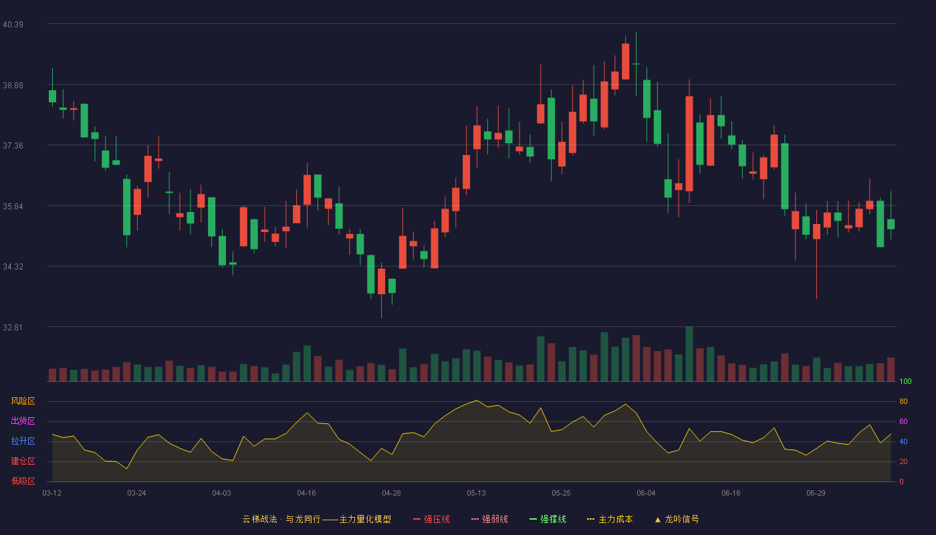
Task: Select the 建仓区 zone label
Action: click(23, 461)
